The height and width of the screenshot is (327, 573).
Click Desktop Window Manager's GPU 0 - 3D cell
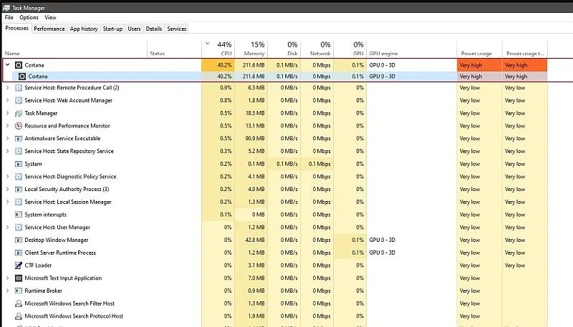(x=411, y=240)
